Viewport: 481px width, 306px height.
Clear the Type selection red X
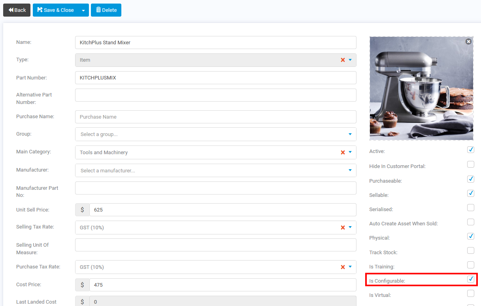click(x=343, y=60)
